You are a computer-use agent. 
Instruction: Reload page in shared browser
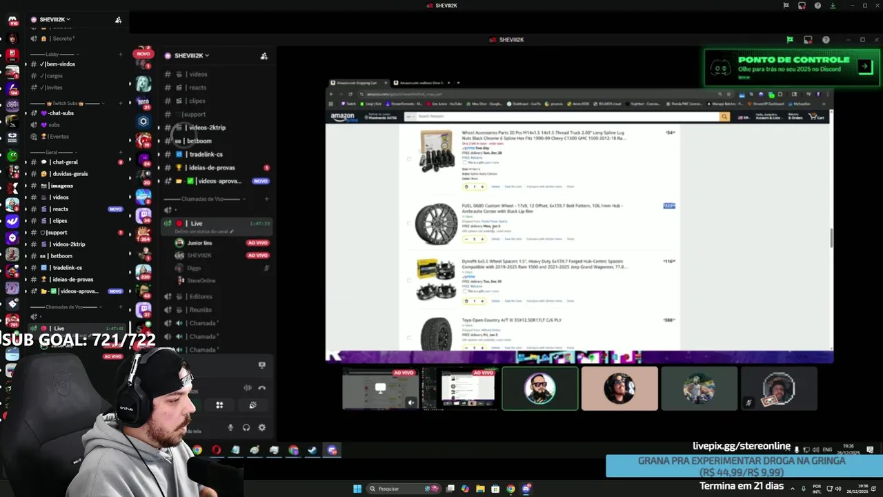click(x=350, y=94)
